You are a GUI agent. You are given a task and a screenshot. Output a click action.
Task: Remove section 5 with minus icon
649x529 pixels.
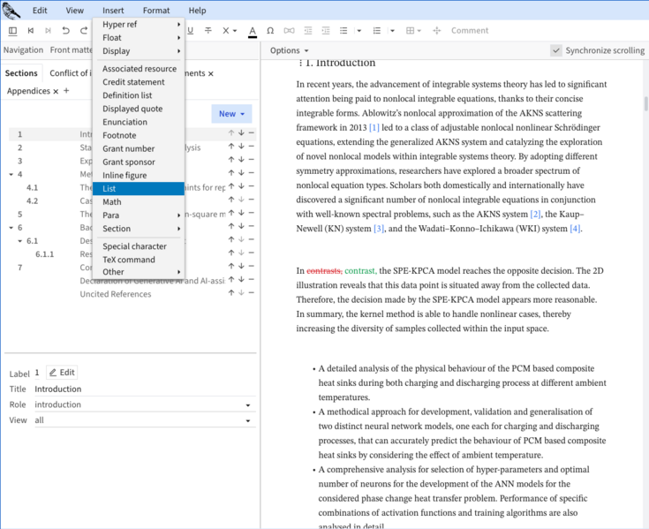click(x=252, y=213)
